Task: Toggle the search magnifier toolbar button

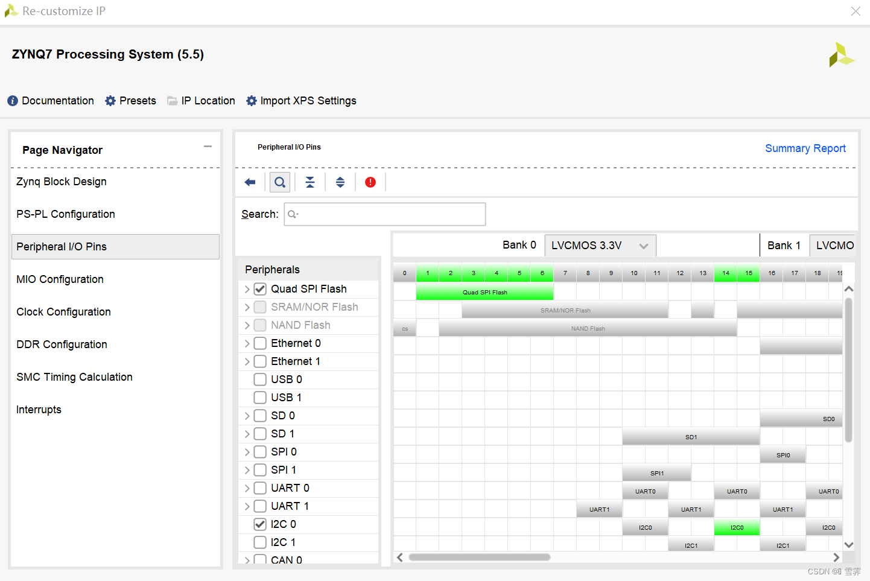Action: tap(280, 182)
